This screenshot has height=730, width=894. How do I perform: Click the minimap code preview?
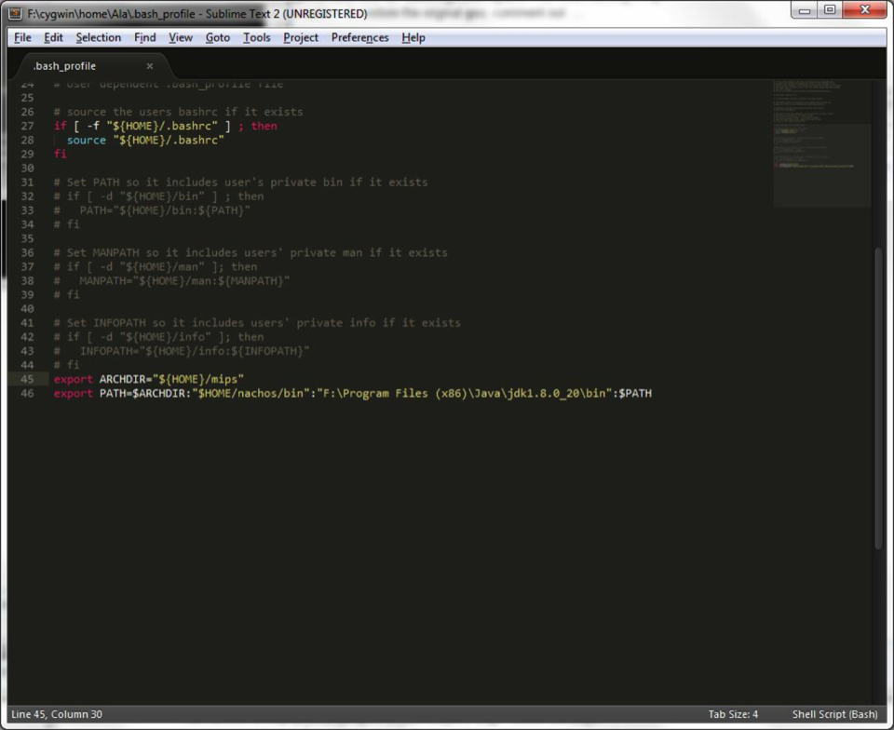click(819, 140)
